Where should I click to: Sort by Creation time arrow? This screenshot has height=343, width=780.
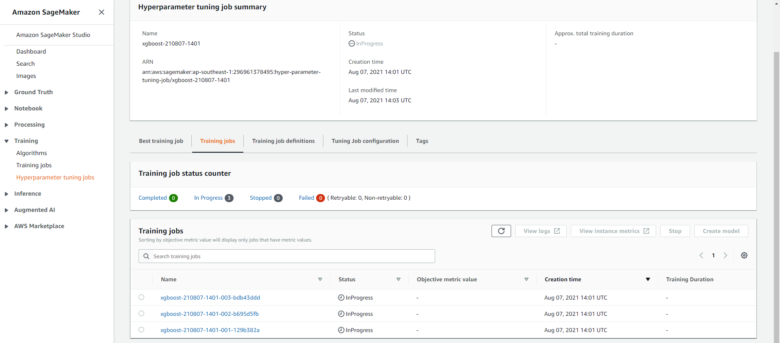click(x=648, y=279)
